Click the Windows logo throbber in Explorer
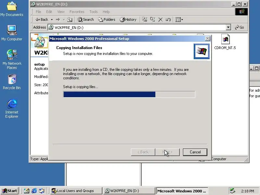The width and height of the screenshot is (260, 195). click(x=241, y=12)
